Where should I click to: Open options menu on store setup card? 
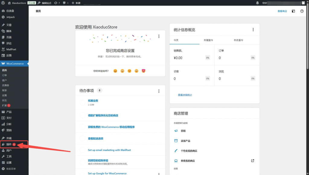coord(159,36)
